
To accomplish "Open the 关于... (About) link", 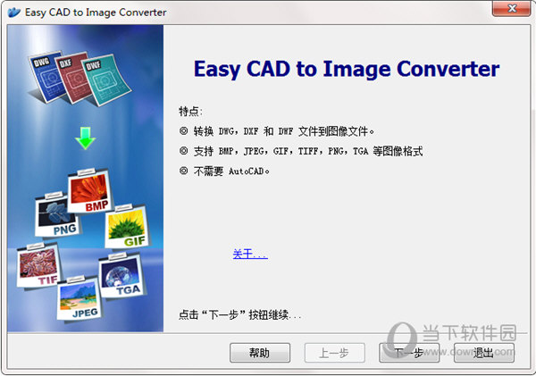I will pos(250,254).
